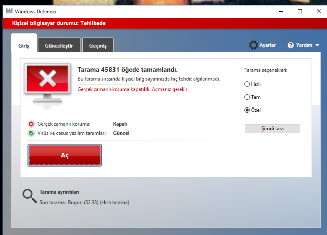Image resolution: width=327 pixels, height=235 pixels.
Task: Open Ayarlar settings gear icon
Action: tap(254, 45)
